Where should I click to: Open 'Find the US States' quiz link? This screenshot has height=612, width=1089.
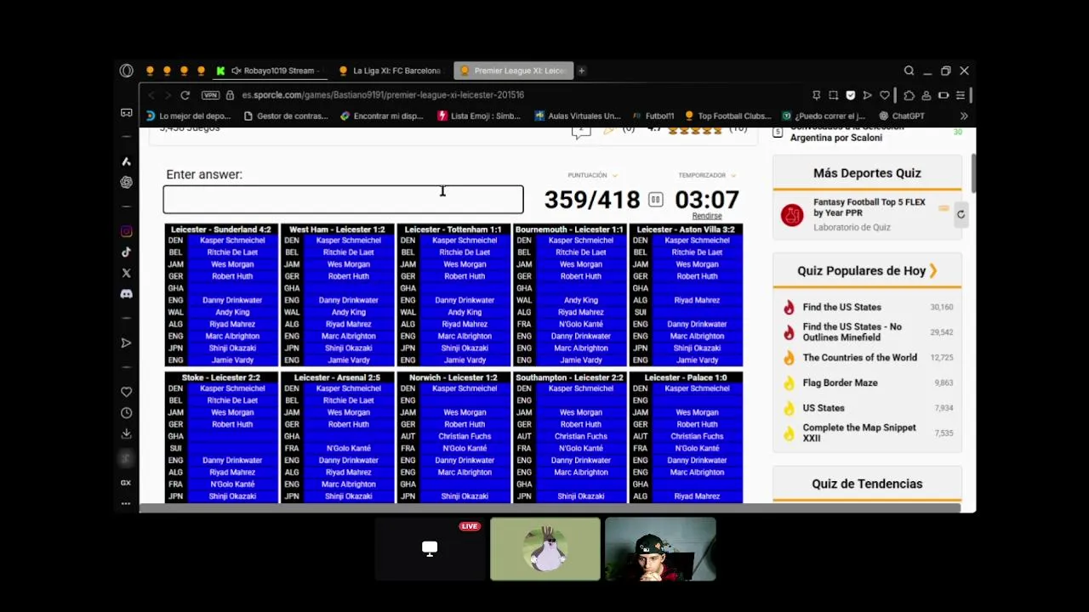point(842,307)
